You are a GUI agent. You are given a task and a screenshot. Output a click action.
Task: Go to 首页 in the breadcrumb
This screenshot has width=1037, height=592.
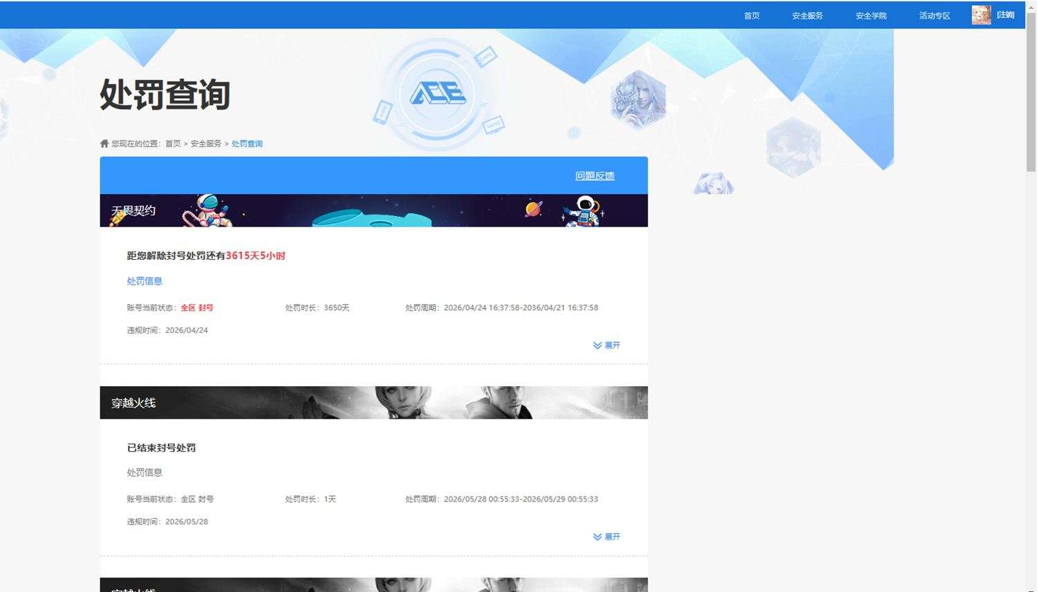173,144
